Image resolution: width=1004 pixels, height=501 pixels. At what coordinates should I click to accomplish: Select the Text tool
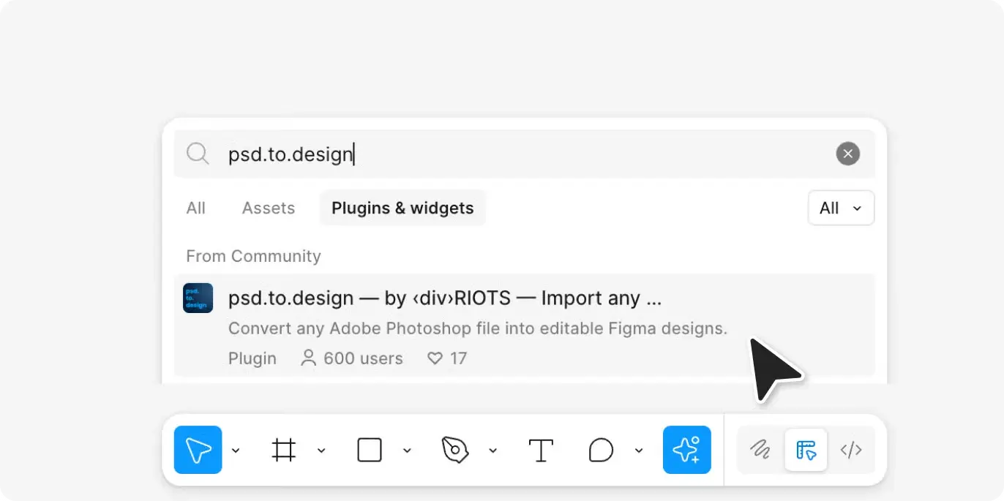click(x=540, y=450)
